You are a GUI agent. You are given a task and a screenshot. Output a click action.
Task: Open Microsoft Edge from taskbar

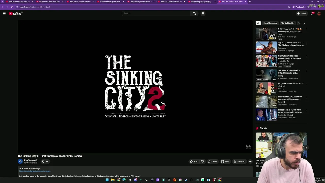[124, 180]
